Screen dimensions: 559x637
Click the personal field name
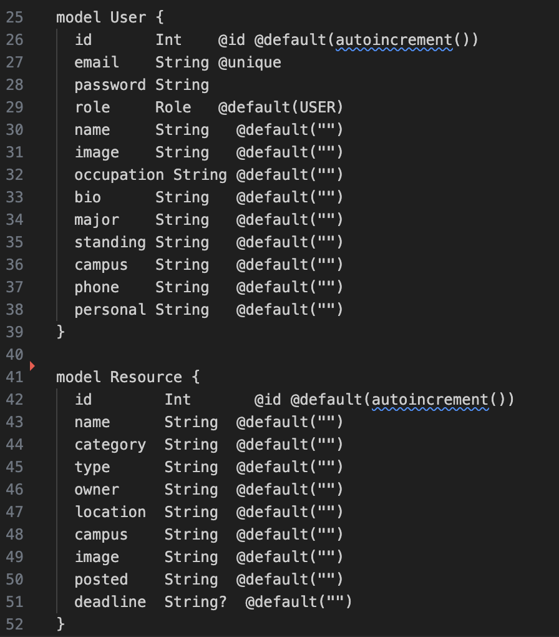[x=110, y=310]
